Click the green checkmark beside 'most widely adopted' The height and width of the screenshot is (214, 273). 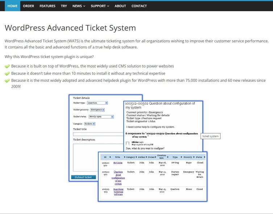[x=7, y=81]
